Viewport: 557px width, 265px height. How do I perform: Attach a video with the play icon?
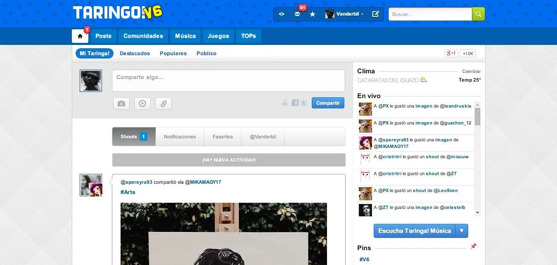coord(142,103)
